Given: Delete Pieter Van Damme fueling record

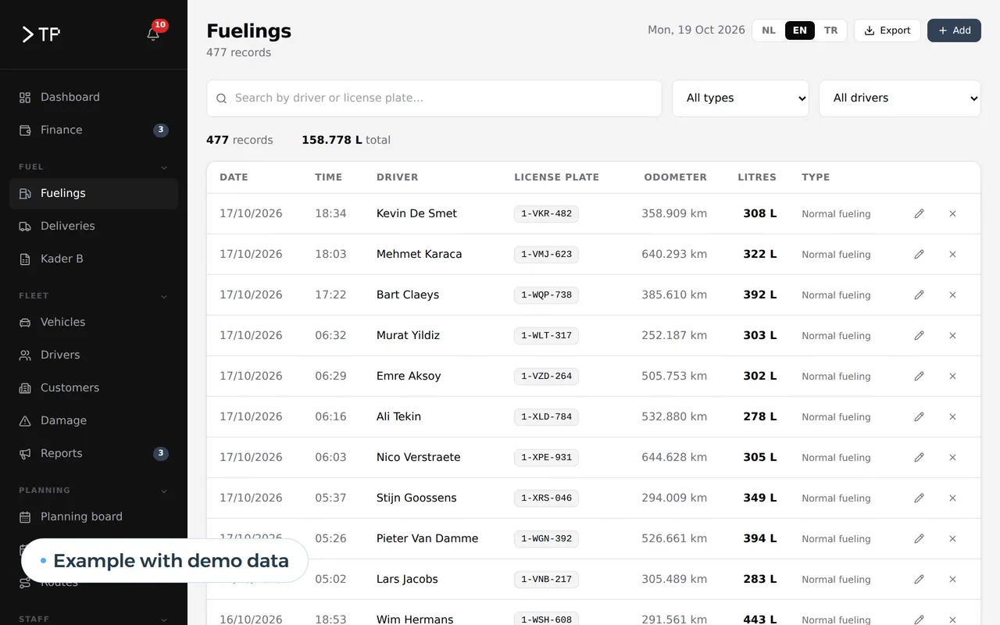Looking at the screenshot, I should [x=952, y=538].
